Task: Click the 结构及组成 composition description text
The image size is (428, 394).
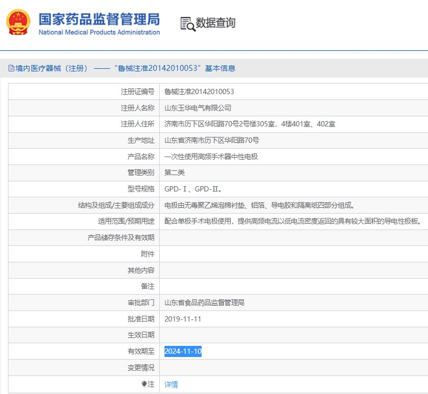Action: (x=259, y=205)
